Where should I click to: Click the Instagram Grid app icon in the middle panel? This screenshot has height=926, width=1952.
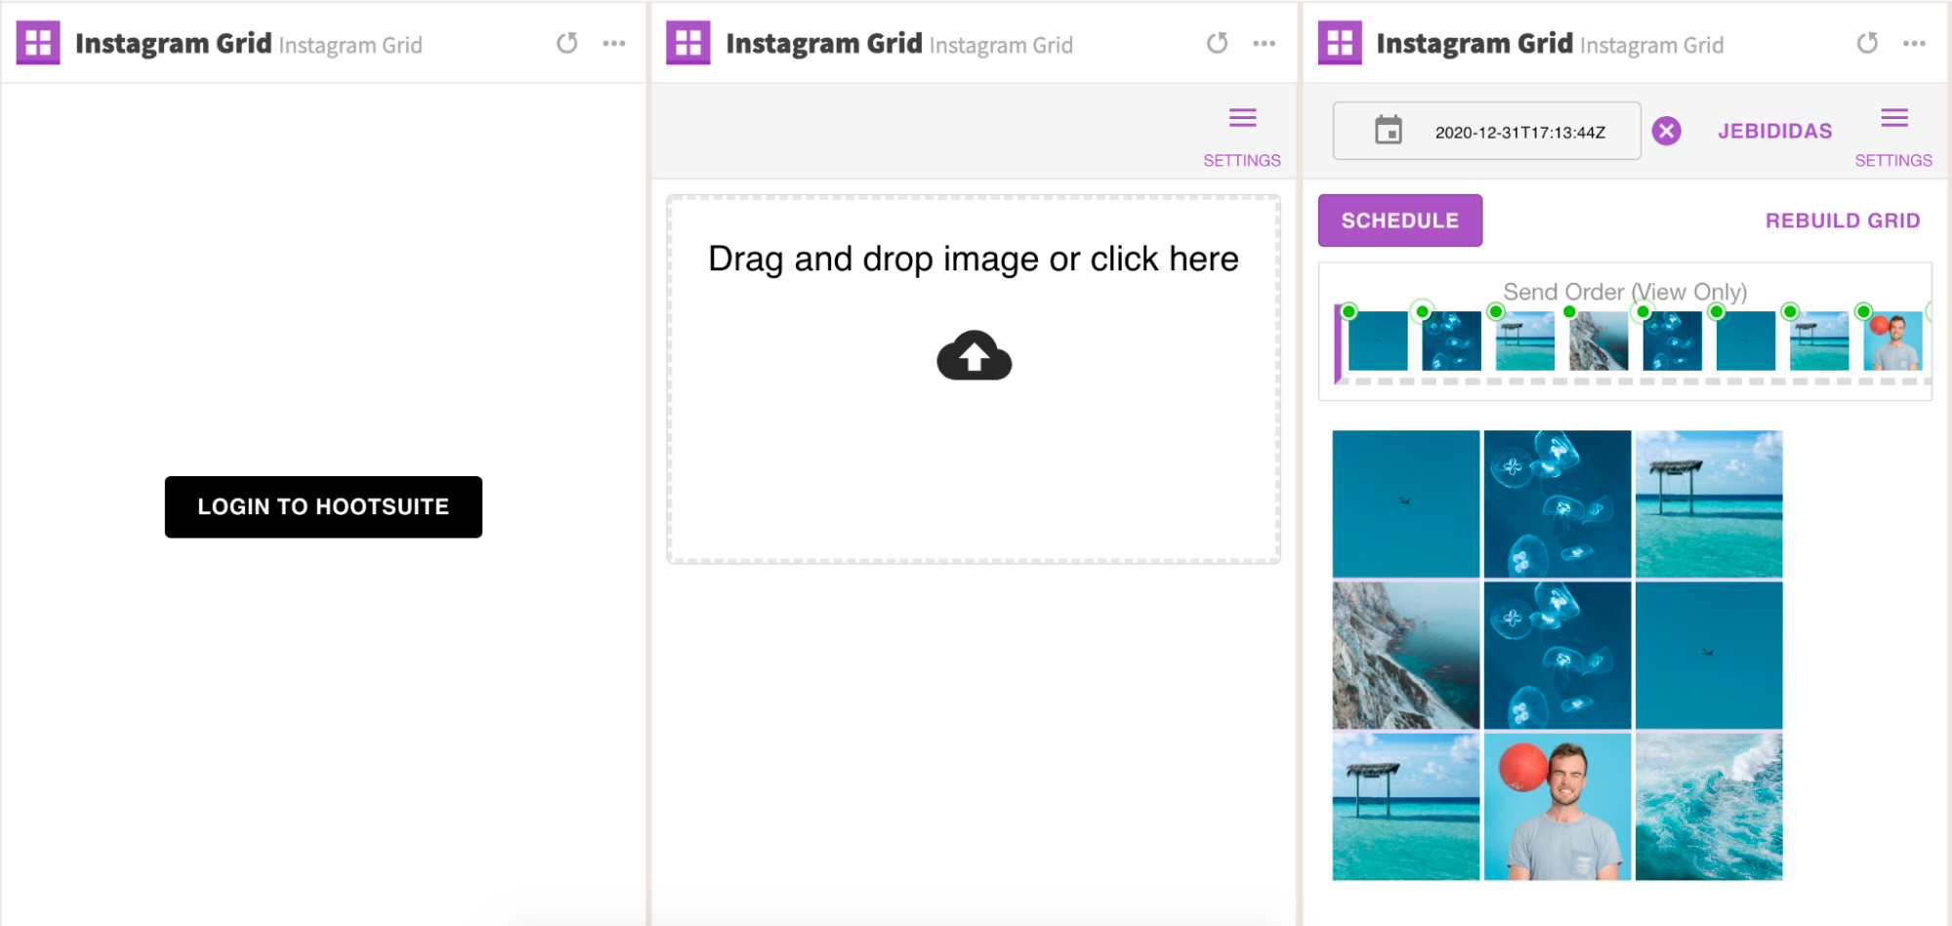click(688, 43)
